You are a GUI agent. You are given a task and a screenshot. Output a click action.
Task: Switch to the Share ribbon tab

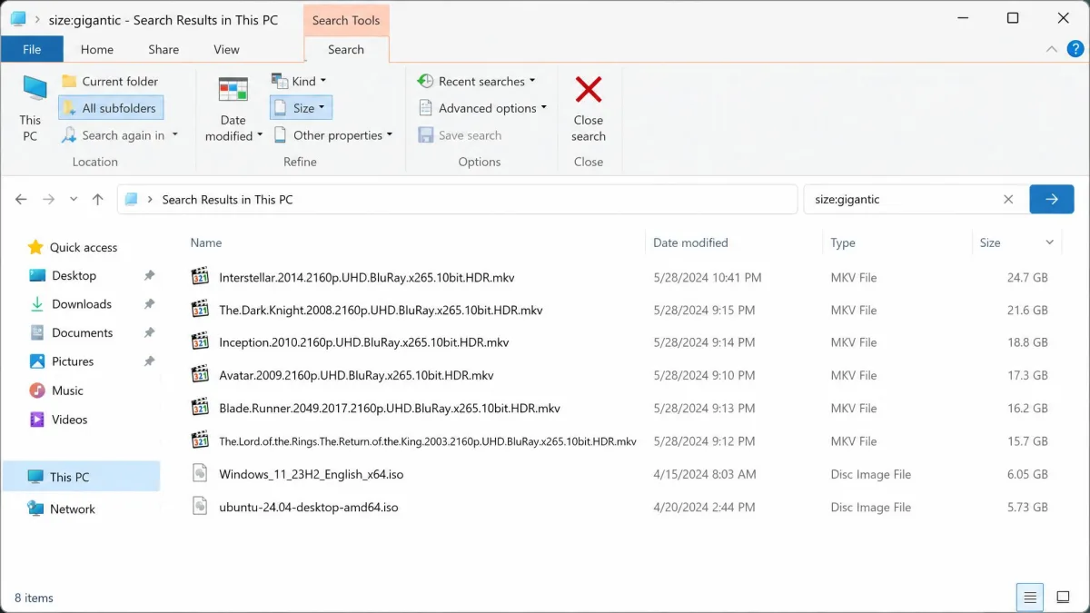163,49
